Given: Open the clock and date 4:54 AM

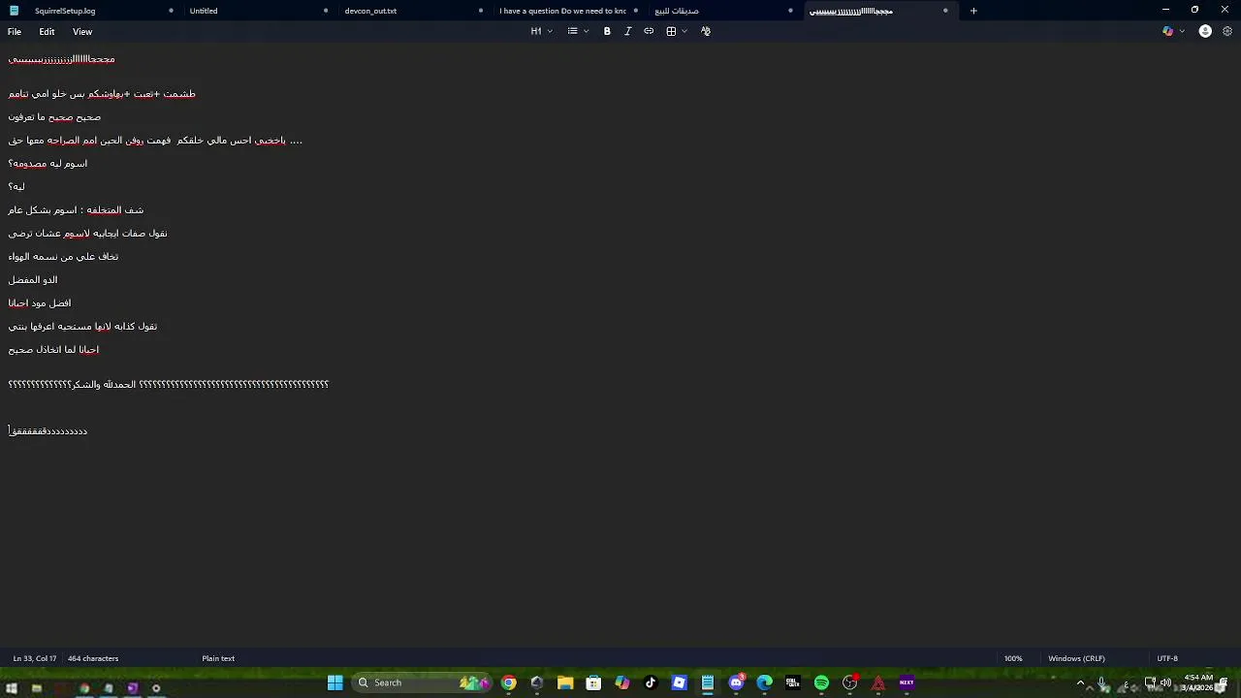Looking at the screenshot, I should (1198, 682).
